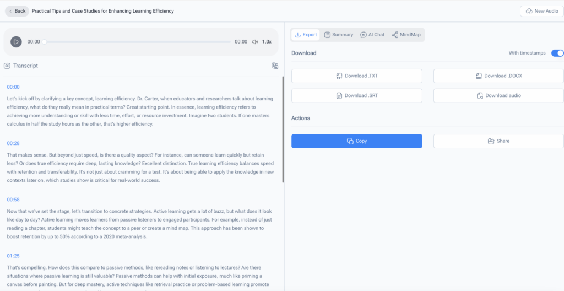
Task: Upload with the New Audio button
Action: point(541,11)
